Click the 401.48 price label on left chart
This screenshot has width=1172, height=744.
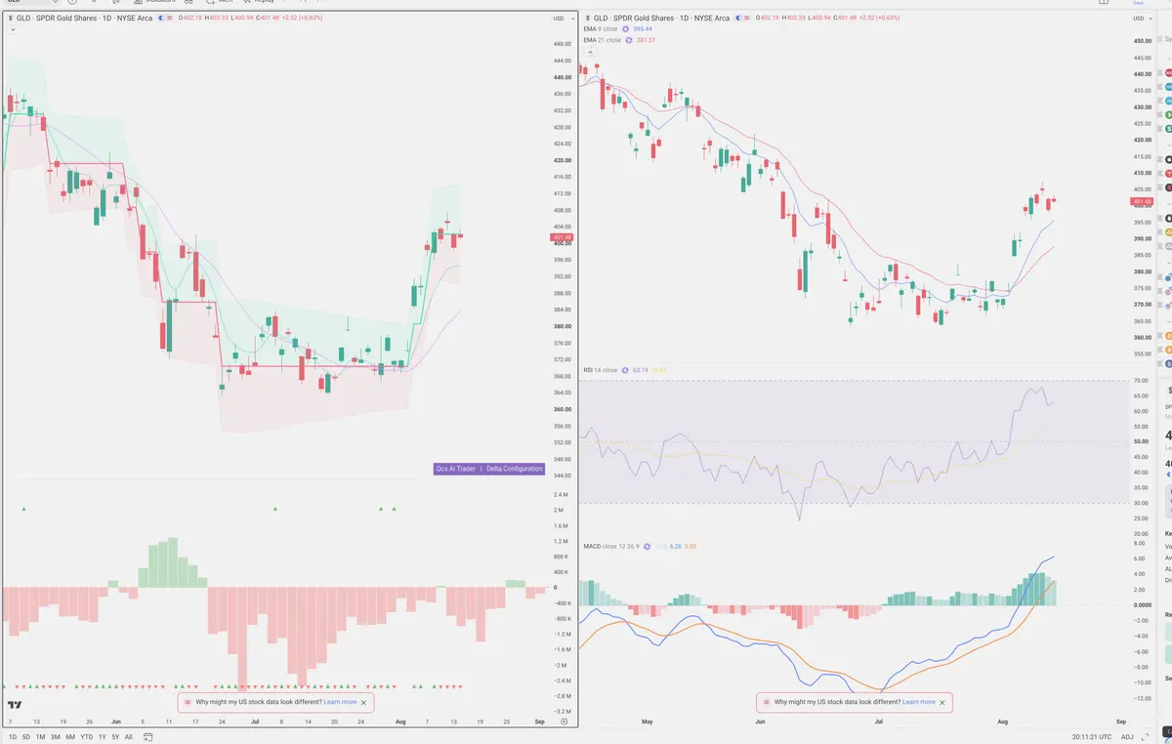(562, 237)
